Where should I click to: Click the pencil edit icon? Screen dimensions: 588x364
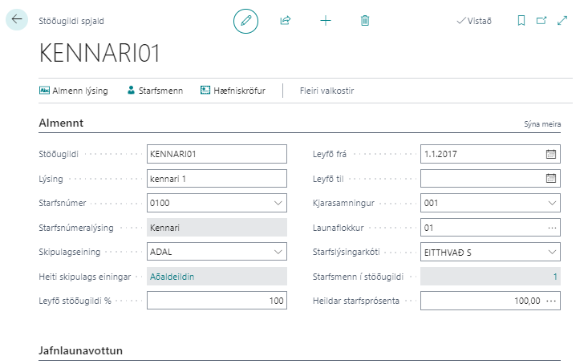coord(246,21)
